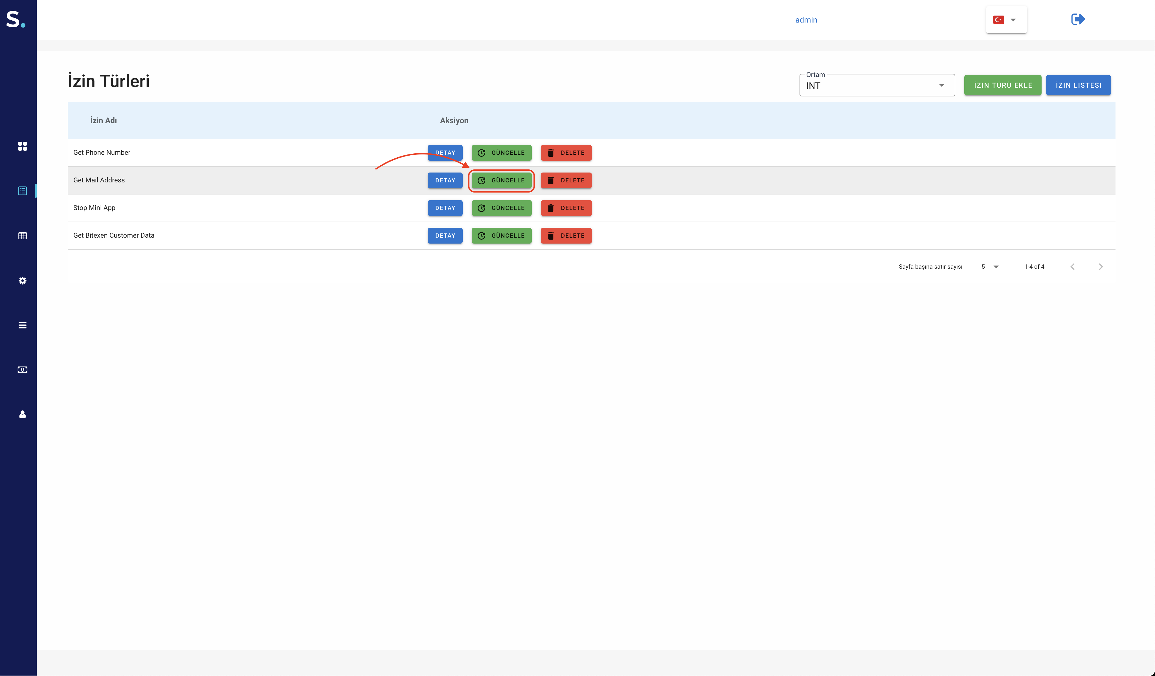Expand rows per page selector
Screen dimensions: 1155x676
991,267
